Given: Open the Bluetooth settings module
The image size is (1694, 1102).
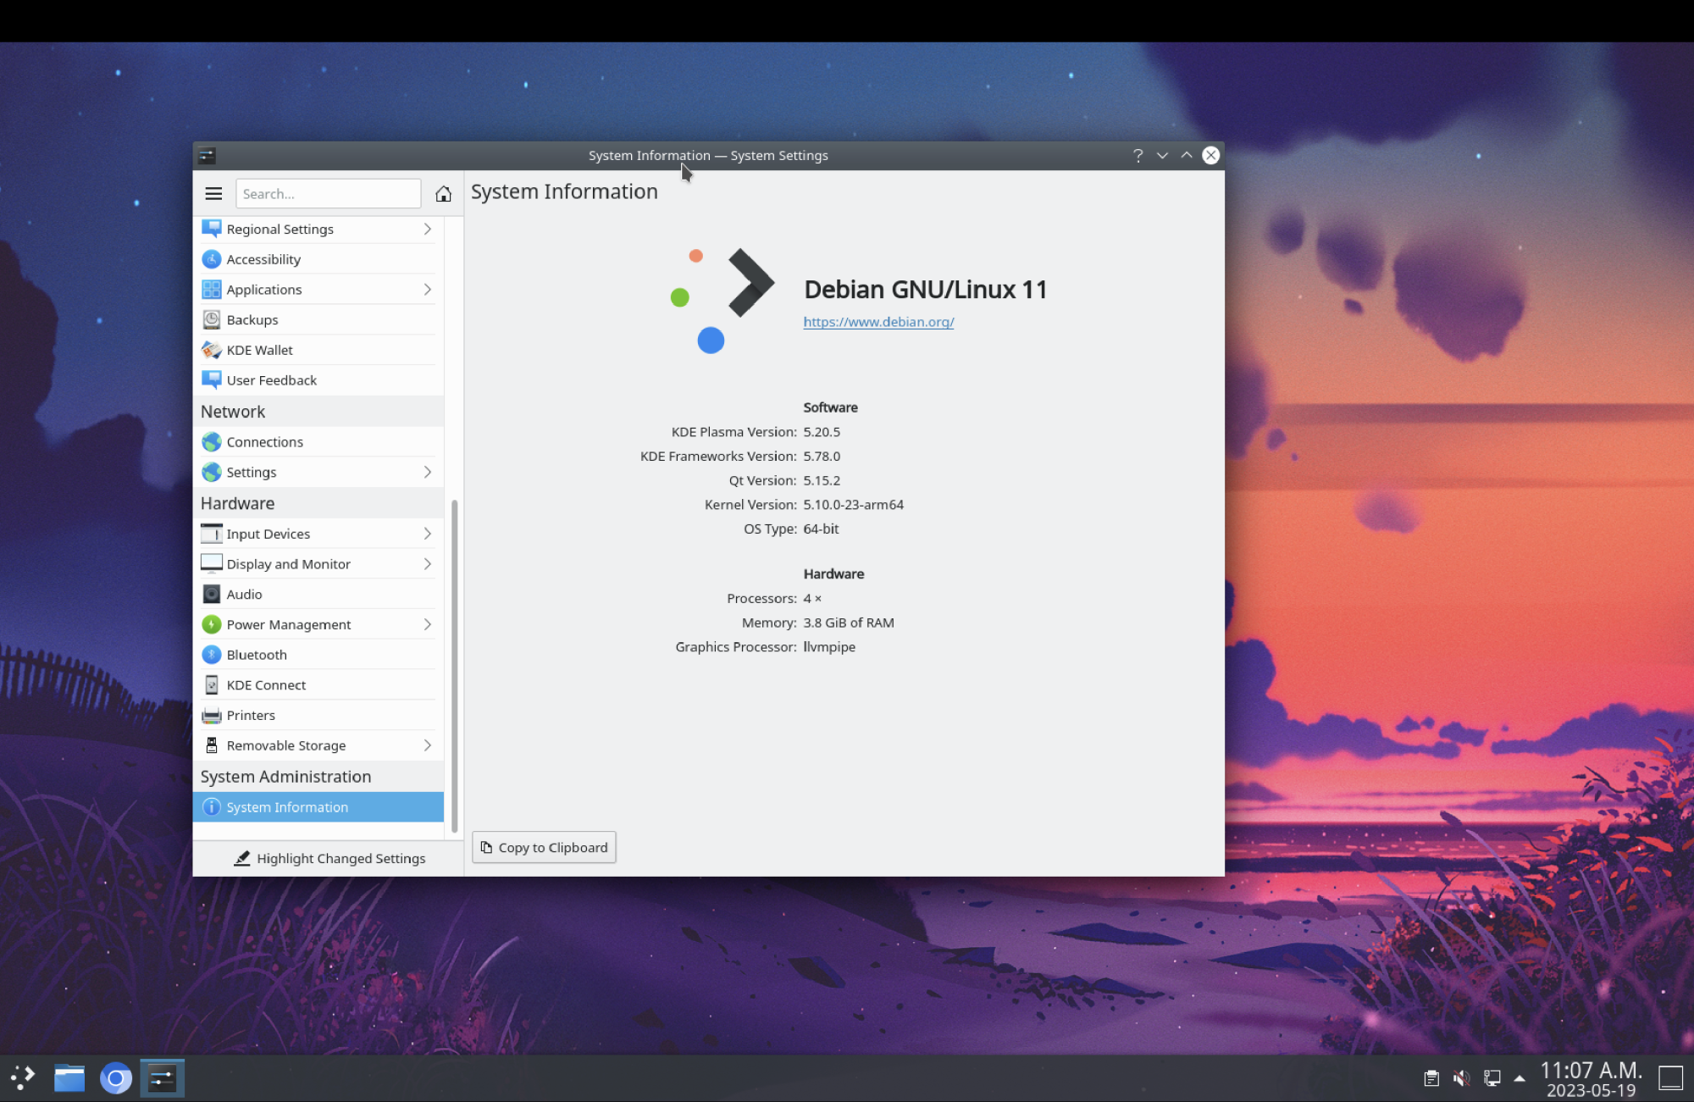Looking at the screenshot, I should click(x=257, y=655).
